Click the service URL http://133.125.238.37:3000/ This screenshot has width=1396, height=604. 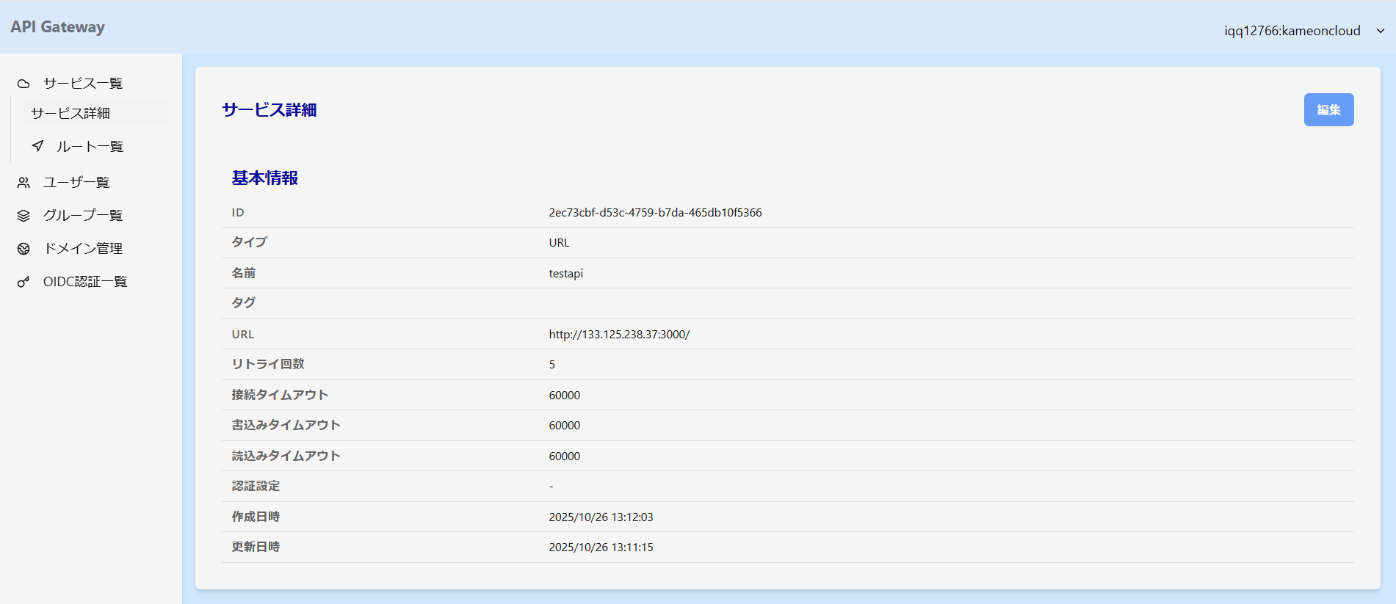coord(619,335)
